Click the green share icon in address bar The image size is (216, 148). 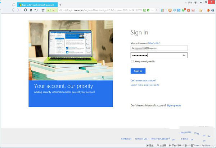tap(144, 10)
